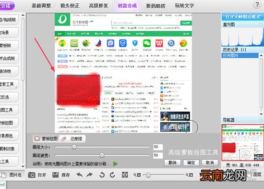The width and height of the screenshot is (264, 189).
Task: Rotate image clockwise icon
Action: pos(112,175)
